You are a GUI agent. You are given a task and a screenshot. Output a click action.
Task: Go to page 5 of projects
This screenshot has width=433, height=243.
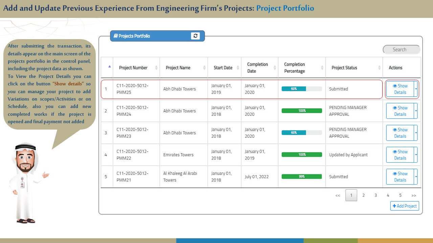tap(400, 195)
